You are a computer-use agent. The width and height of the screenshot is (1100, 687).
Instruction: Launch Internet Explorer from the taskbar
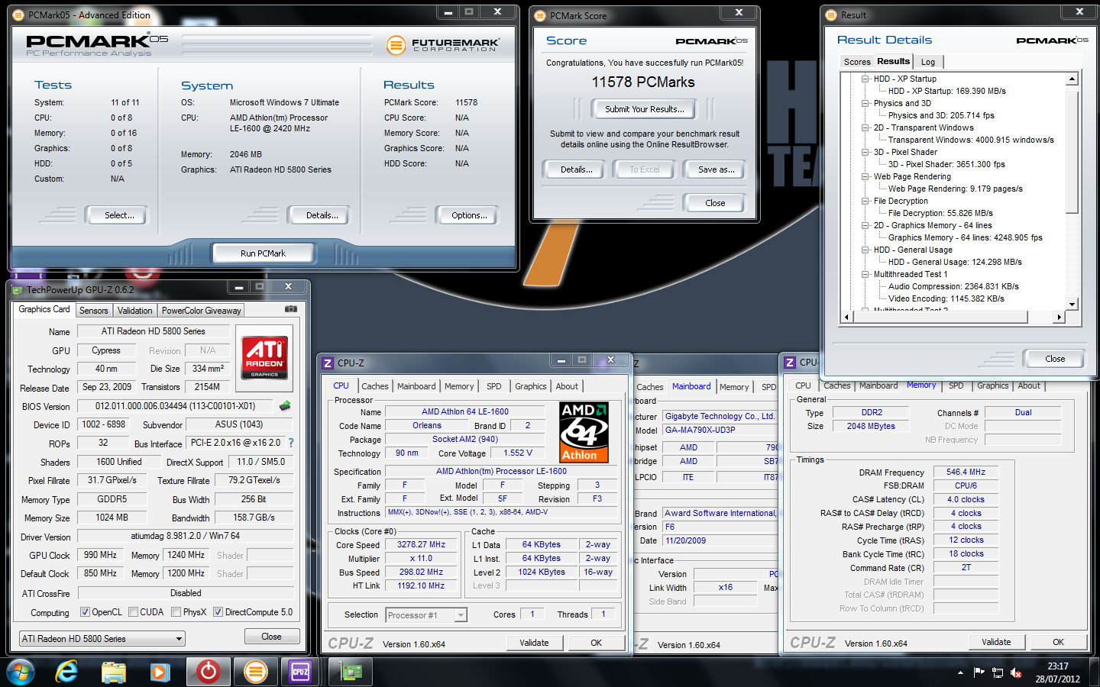pos(67,672)
